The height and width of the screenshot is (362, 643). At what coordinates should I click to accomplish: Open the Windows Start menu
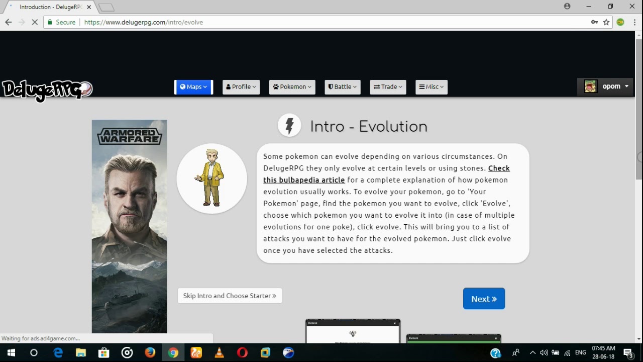click(x=11, y=352)
